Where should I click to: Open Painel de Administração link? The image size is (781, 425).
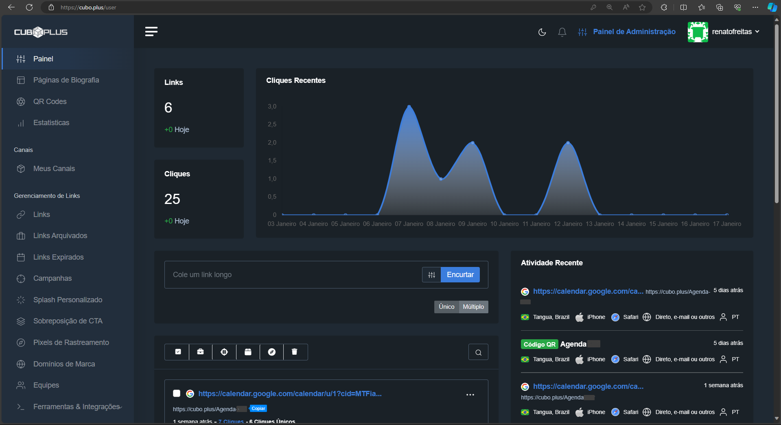(x=634, y=32)
